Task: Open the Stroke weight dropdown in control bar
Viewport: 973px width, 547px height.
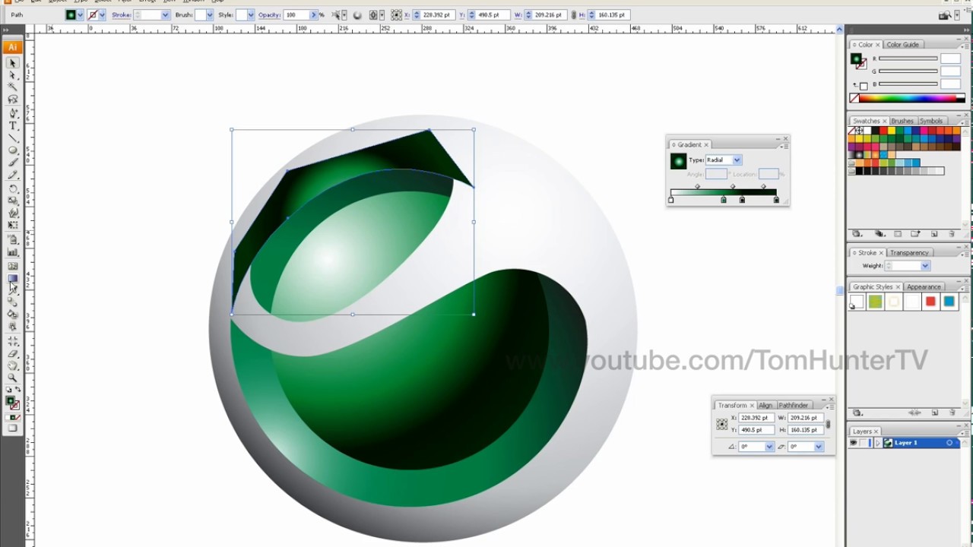Action: pyautogui.click(x=165, y=15)
